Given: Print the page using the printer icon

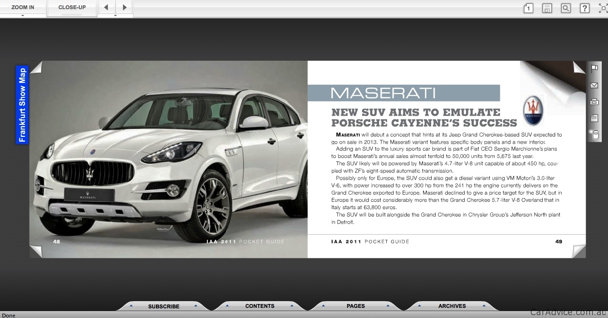Looking at the screenshot, I should pos(594,102).
